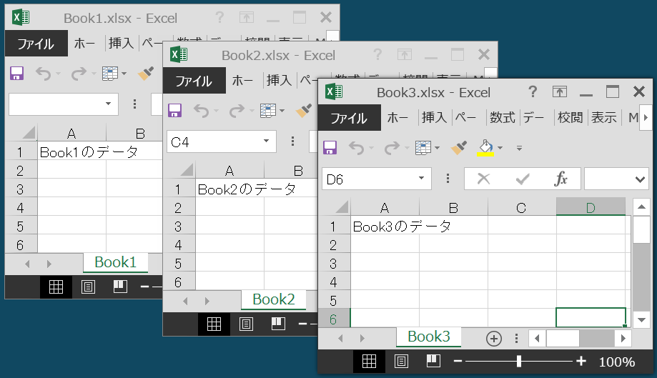Click the Redo arrow in Book3 window
Viewport: 657px width, 378px height.
click(x=392, y=148)
